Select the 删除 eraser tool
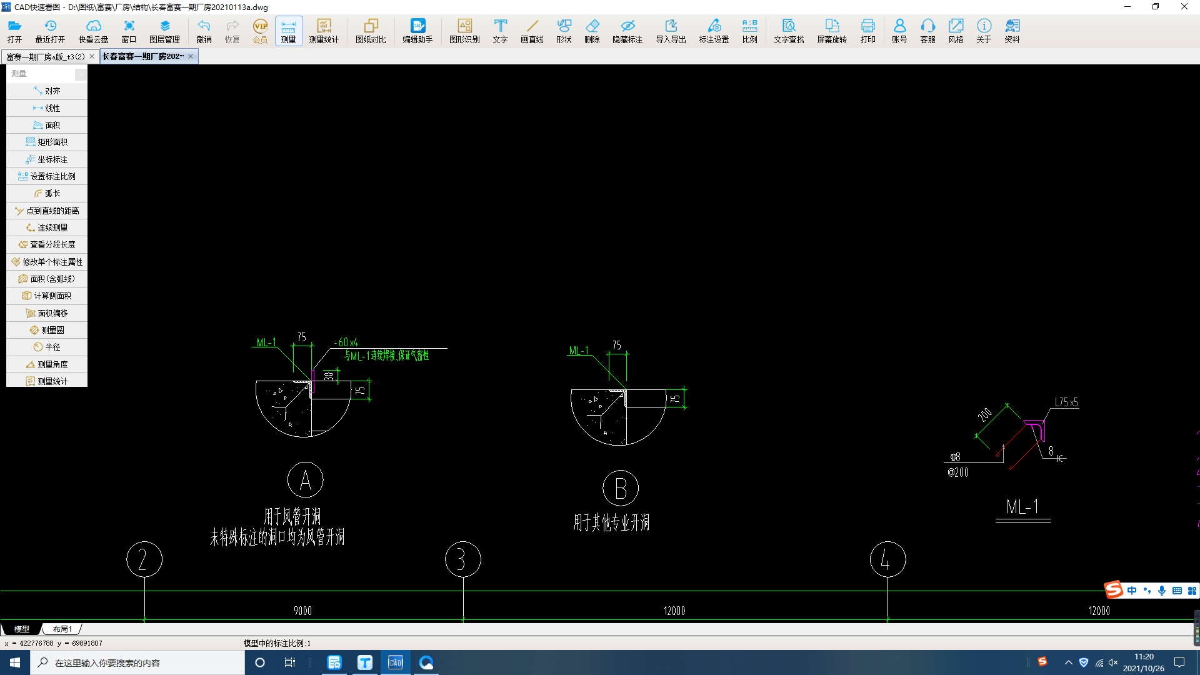The width and height of the screenshot is (1200, 675). 592,31
